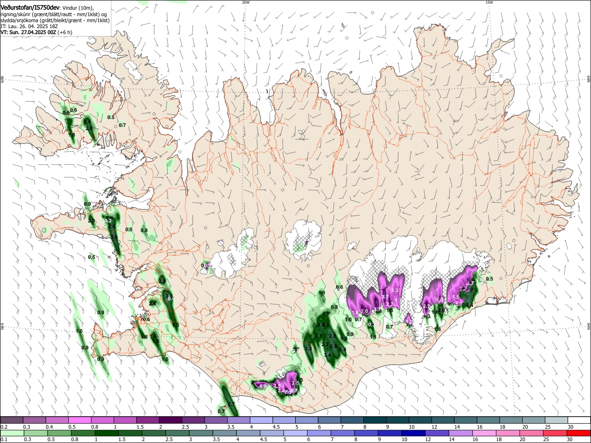Click the 20W longitude label

(x=246, y=2)
